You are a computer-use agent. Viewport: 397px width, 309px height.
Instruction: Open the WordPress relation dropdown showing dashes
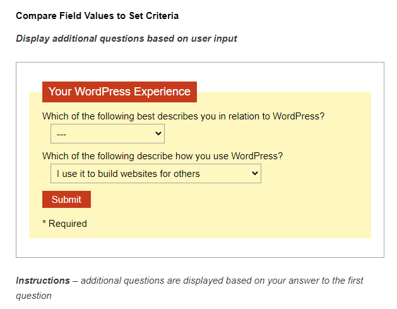point(107,134)
